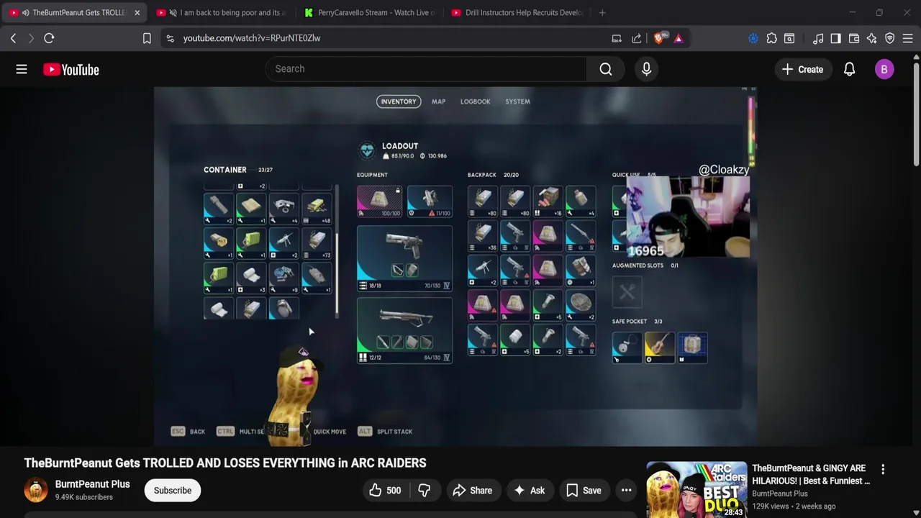Open options menu for the recommended GINGY video
Viewport: 921px width, 518px height.
(x=883, y=469)
